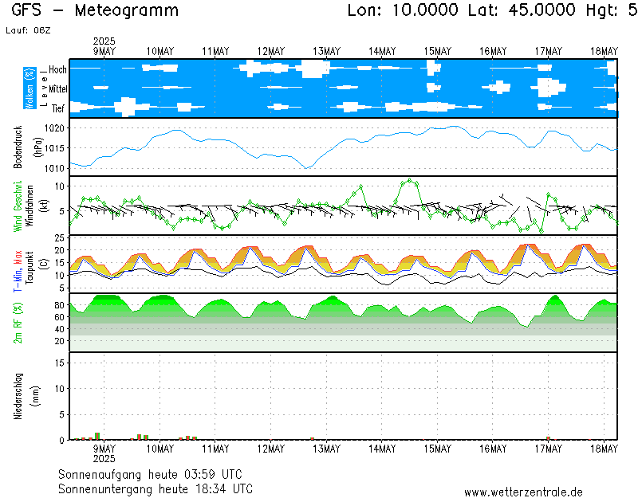
Task: Click the 40 value on humidity axis
Action: pyautogui.click(x=60, y=329)
